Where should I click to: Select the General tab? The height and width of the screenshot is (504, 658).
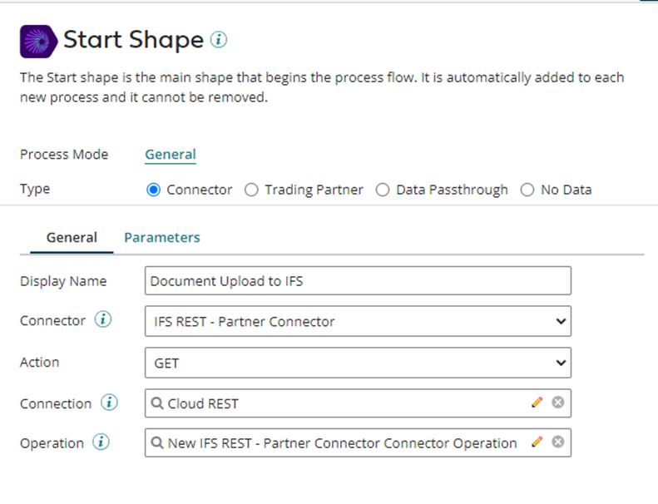72,238
